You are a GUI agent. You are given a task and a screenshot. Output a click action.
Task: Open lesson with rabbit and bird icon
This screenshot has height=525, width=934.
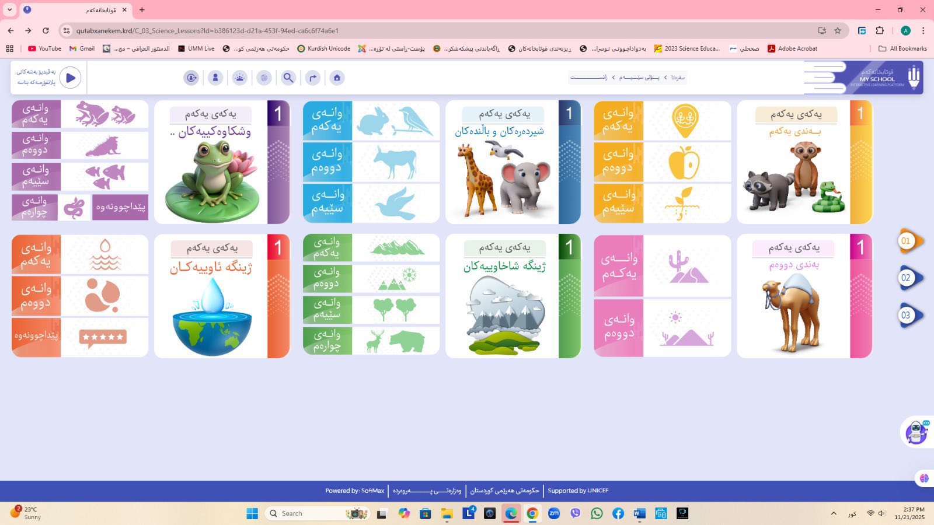396,121
